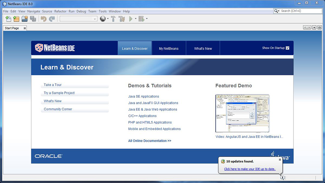Click the New File toolbar icon
Image resolution: width=325 pixels, height=183 pixels.
(x=8, y=19)
